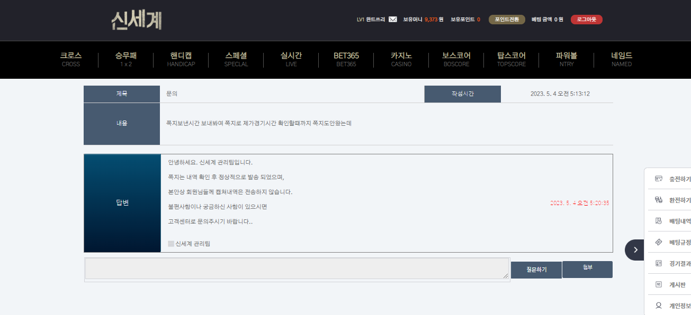Viewport: 691px width, 315px height.
Task: Click the 충전하기 card icon in sidebar
Action: pyautogui.click(x=659, y=179)
